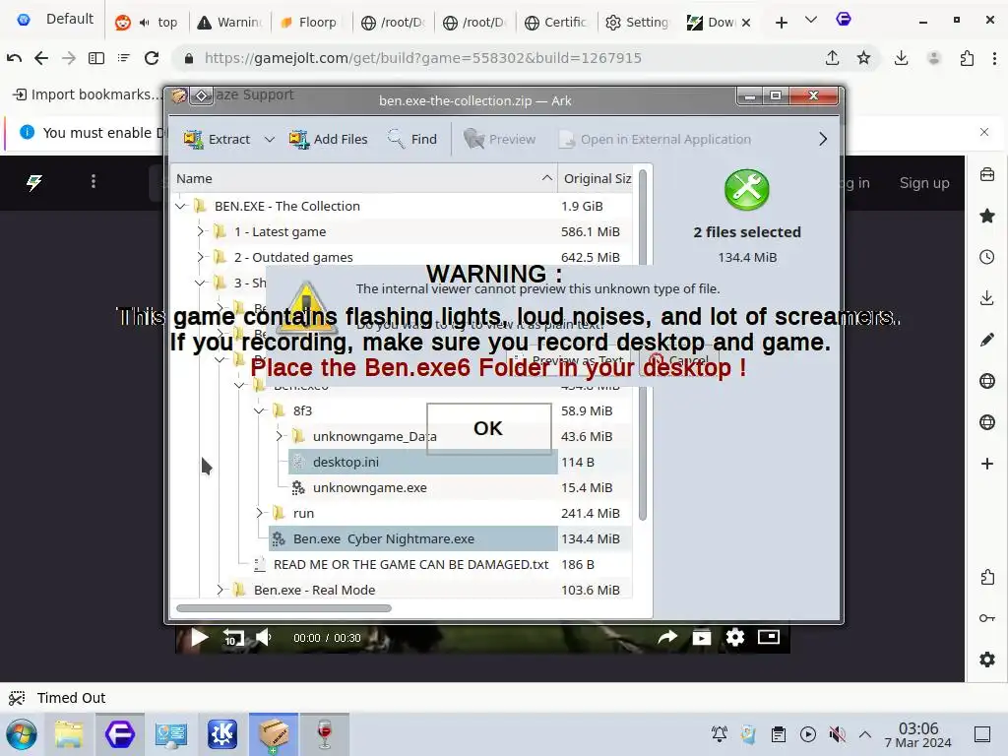Add a sidebar panel with plus
1008x756 pixels.
(x=987, y=464)
